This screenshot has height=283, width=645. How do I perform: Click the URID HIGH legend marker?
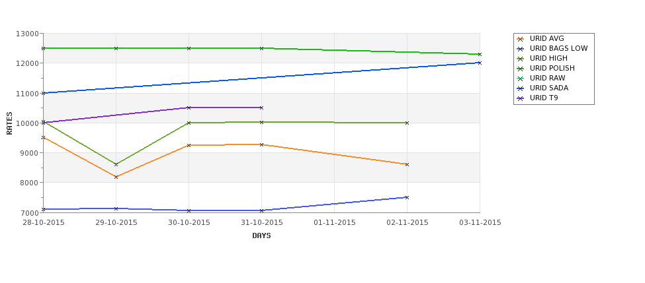(x=521, y=59)
